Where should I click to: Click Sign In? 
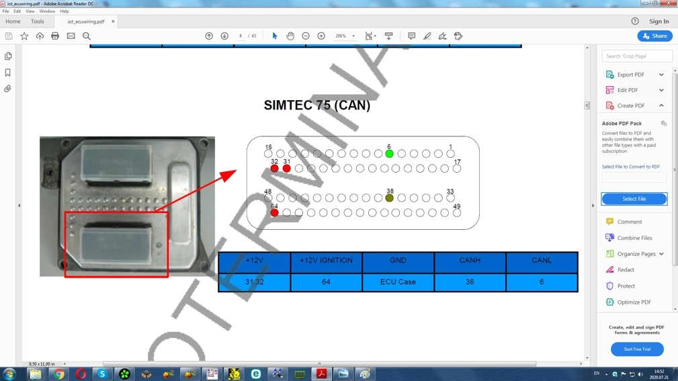(659, 22)
